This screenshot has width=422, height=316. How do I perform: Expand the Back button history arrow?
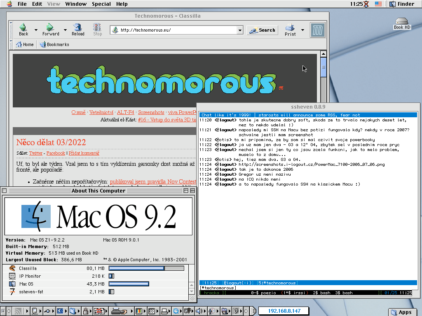click(x=36, y=30)
